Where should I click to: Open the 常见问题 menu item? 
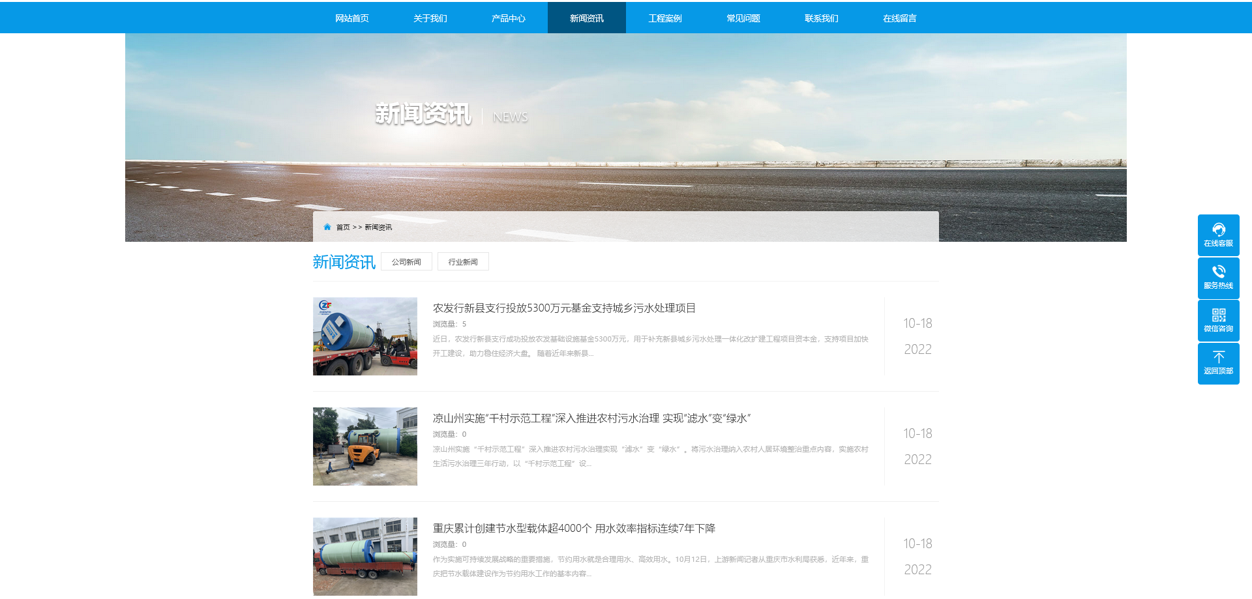click(743, 18)
